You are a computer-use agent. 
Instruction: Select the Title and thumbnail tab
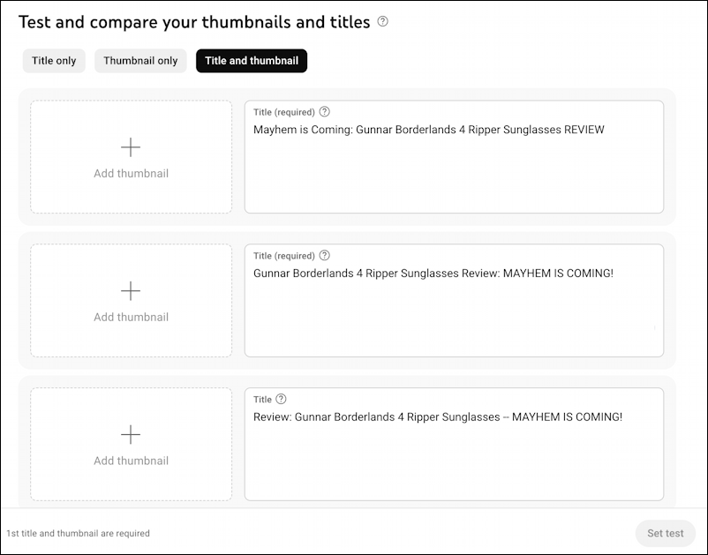[251, 61]
